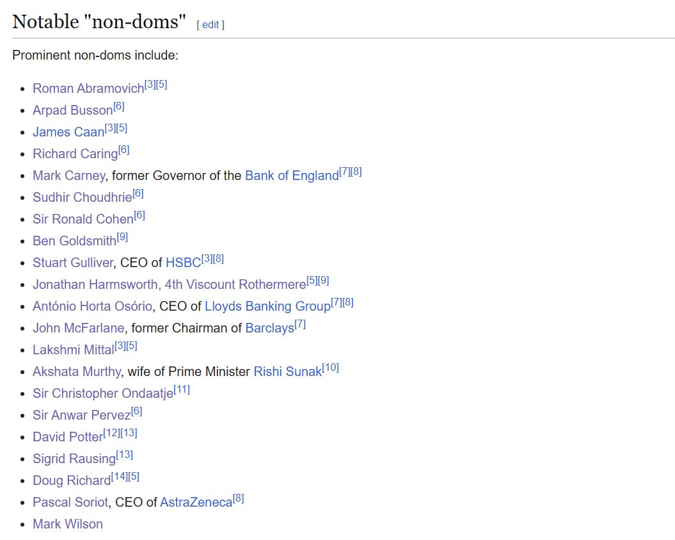Click citation [10] after Rishi Sunak
The height and width of the screenshot is (540, 675).
coord(331,368)
